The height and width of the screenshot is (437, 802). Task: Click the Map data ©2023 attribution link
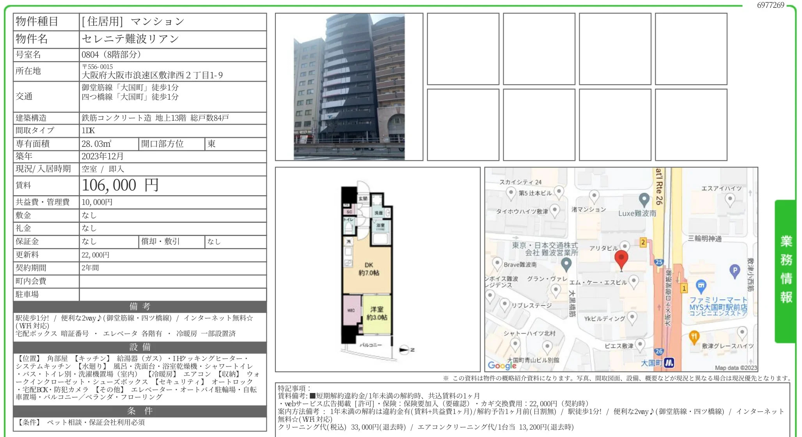[737, 367]
